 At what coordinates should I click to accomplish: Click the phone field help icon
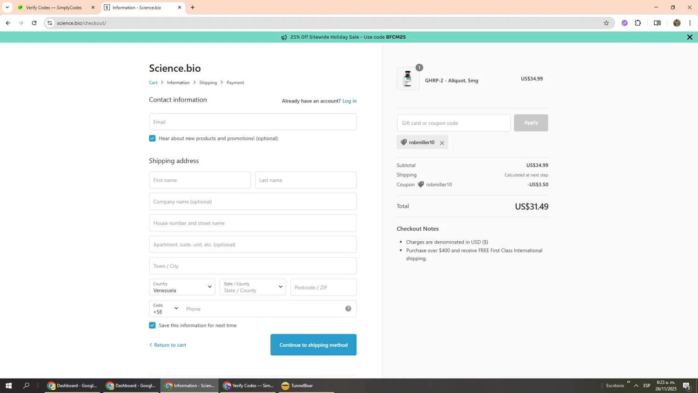pyautogui.click(x=348, y=309)
